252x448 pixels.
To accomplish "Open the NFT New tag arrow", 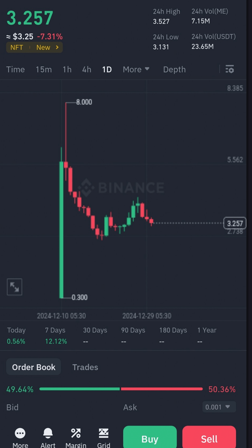I will (57, 47).
